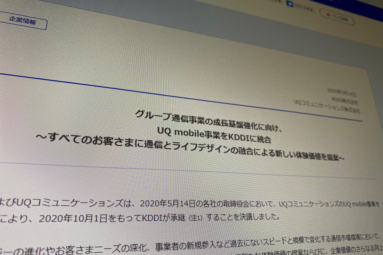
Task: Click the blue Twitter bird icon
Action: coord(290,4)
